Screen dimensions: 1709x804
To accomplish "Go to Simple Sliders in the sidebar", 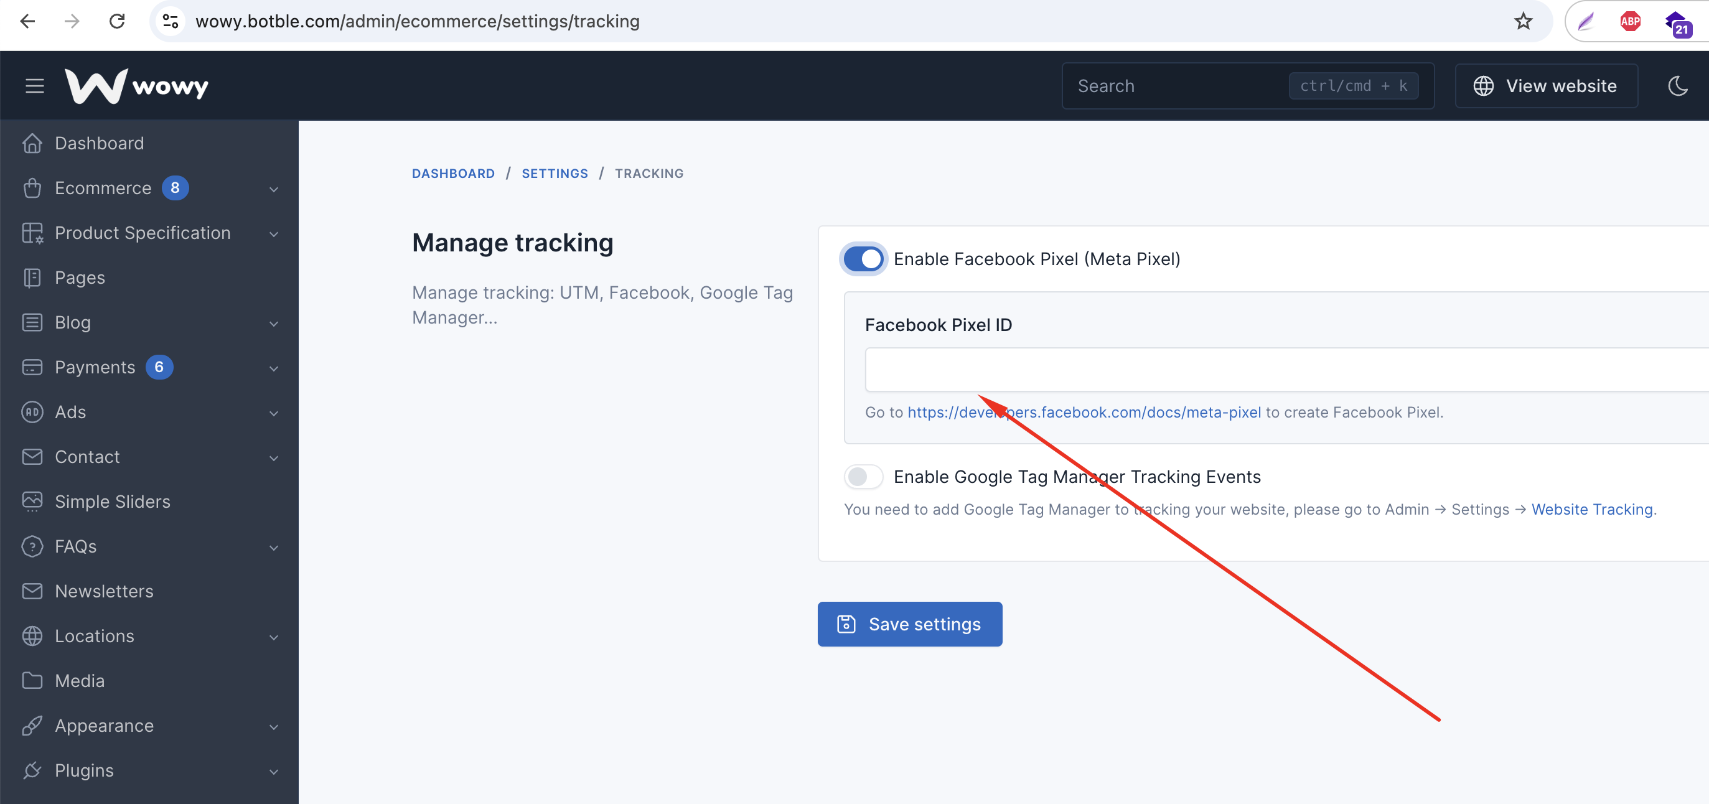I will coord(112,502).
